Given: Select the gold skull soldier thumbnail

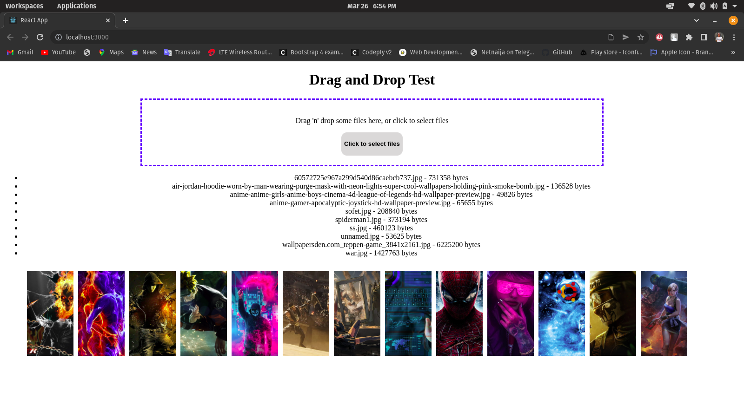Looking at the screenshot, I should (613, 313).
